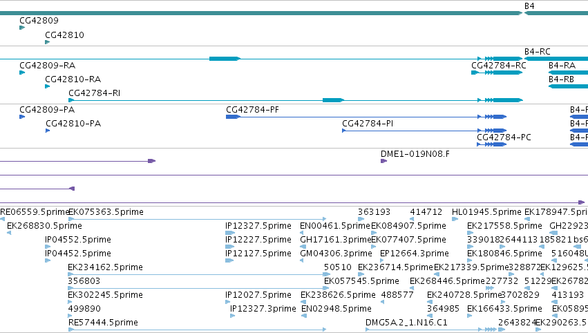Click the IP04552.5prime EST label
The image size is (588, 333).
coord(78,240)
